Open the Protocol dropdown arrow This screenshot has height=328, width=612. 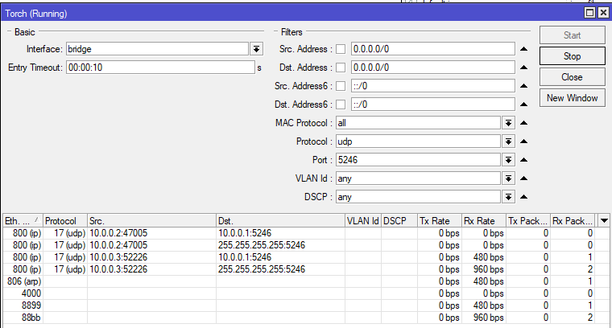(x=508, y=141)
